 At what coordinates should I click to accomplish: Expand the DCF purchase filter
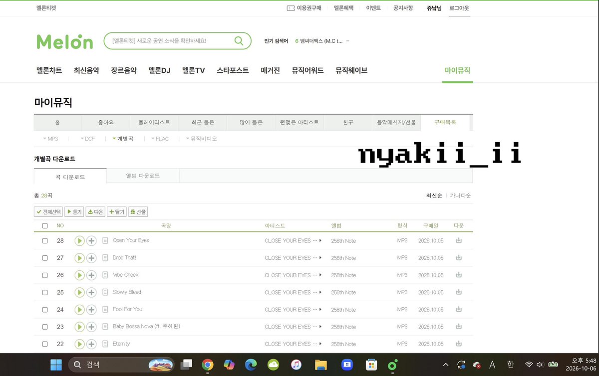tap(88, 139)
